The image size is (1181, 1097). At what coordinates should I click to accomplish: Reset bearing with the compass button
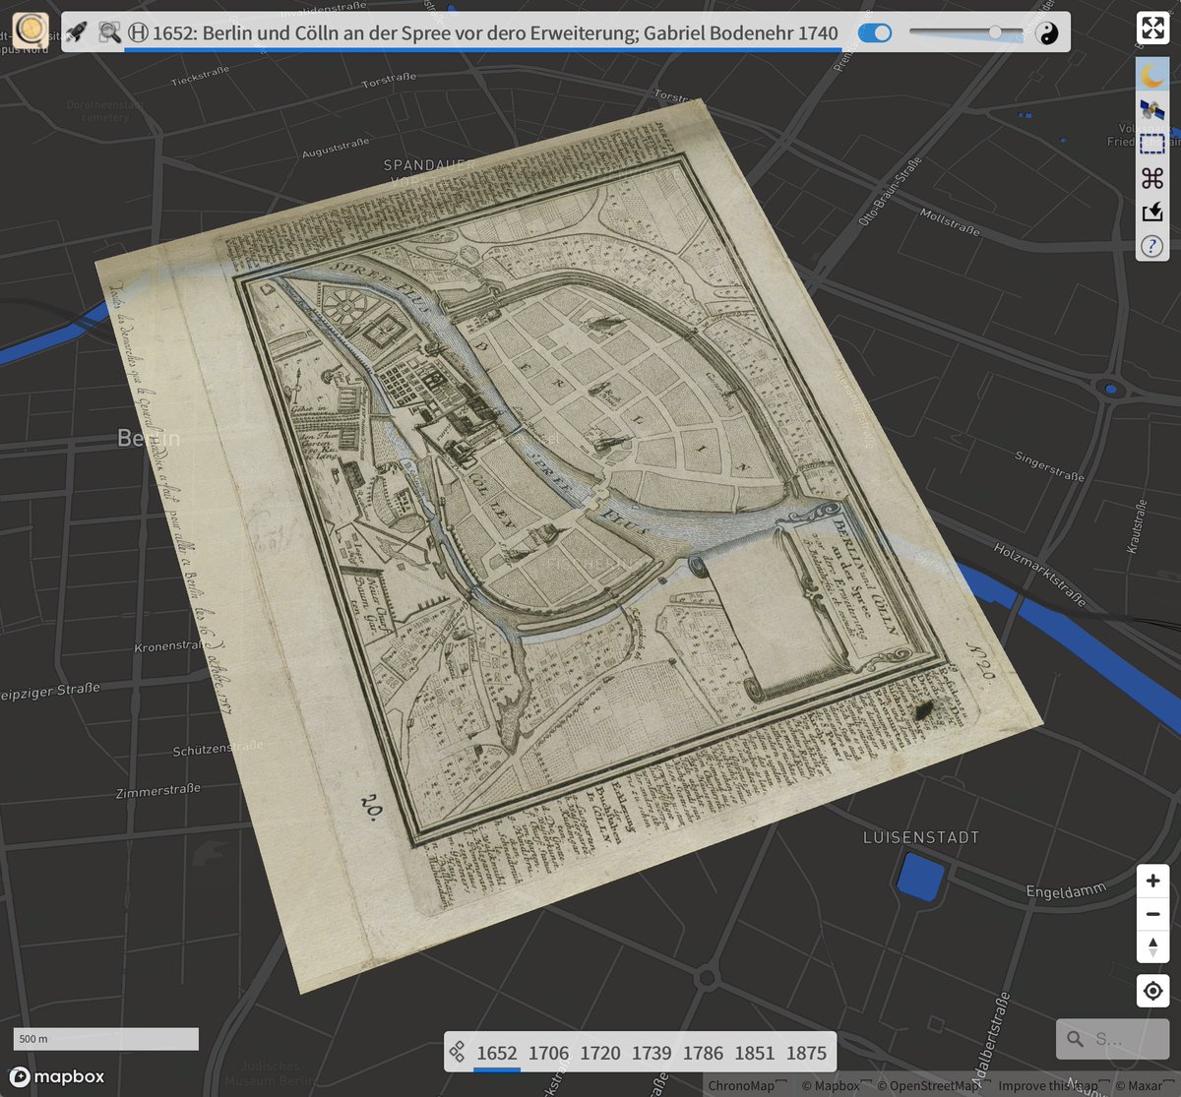1152,947
